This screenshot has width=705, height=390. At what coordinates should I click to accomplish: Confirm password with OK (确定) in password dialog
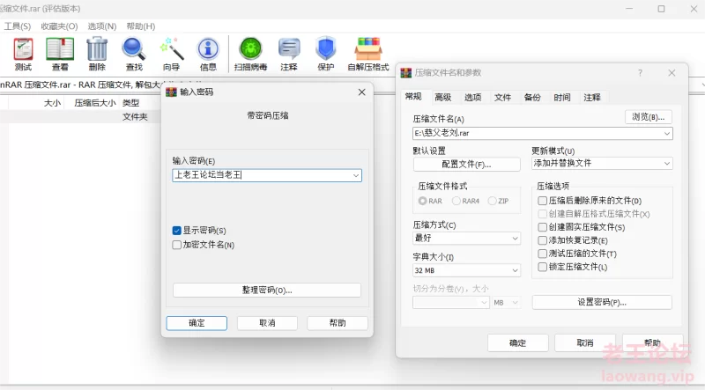[x=197, y=323]
